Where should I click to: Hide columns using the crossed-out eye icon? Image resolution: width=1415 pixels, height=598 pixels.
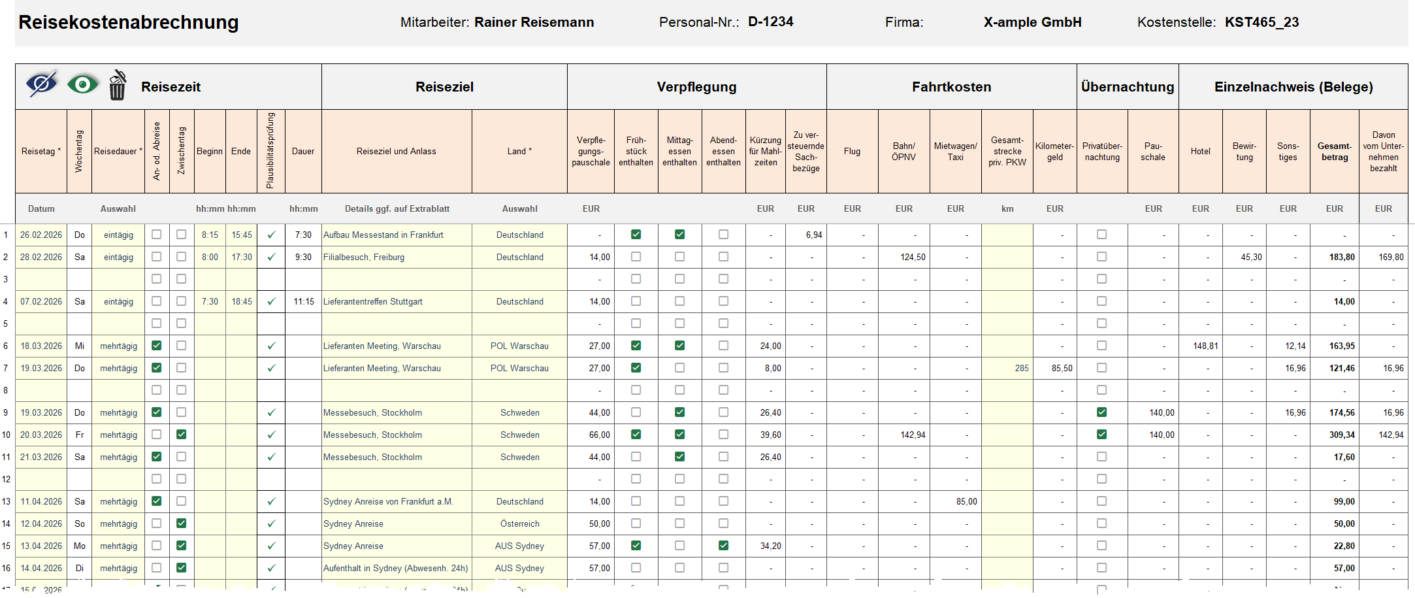pyautogui.click(x=41, y=84)
